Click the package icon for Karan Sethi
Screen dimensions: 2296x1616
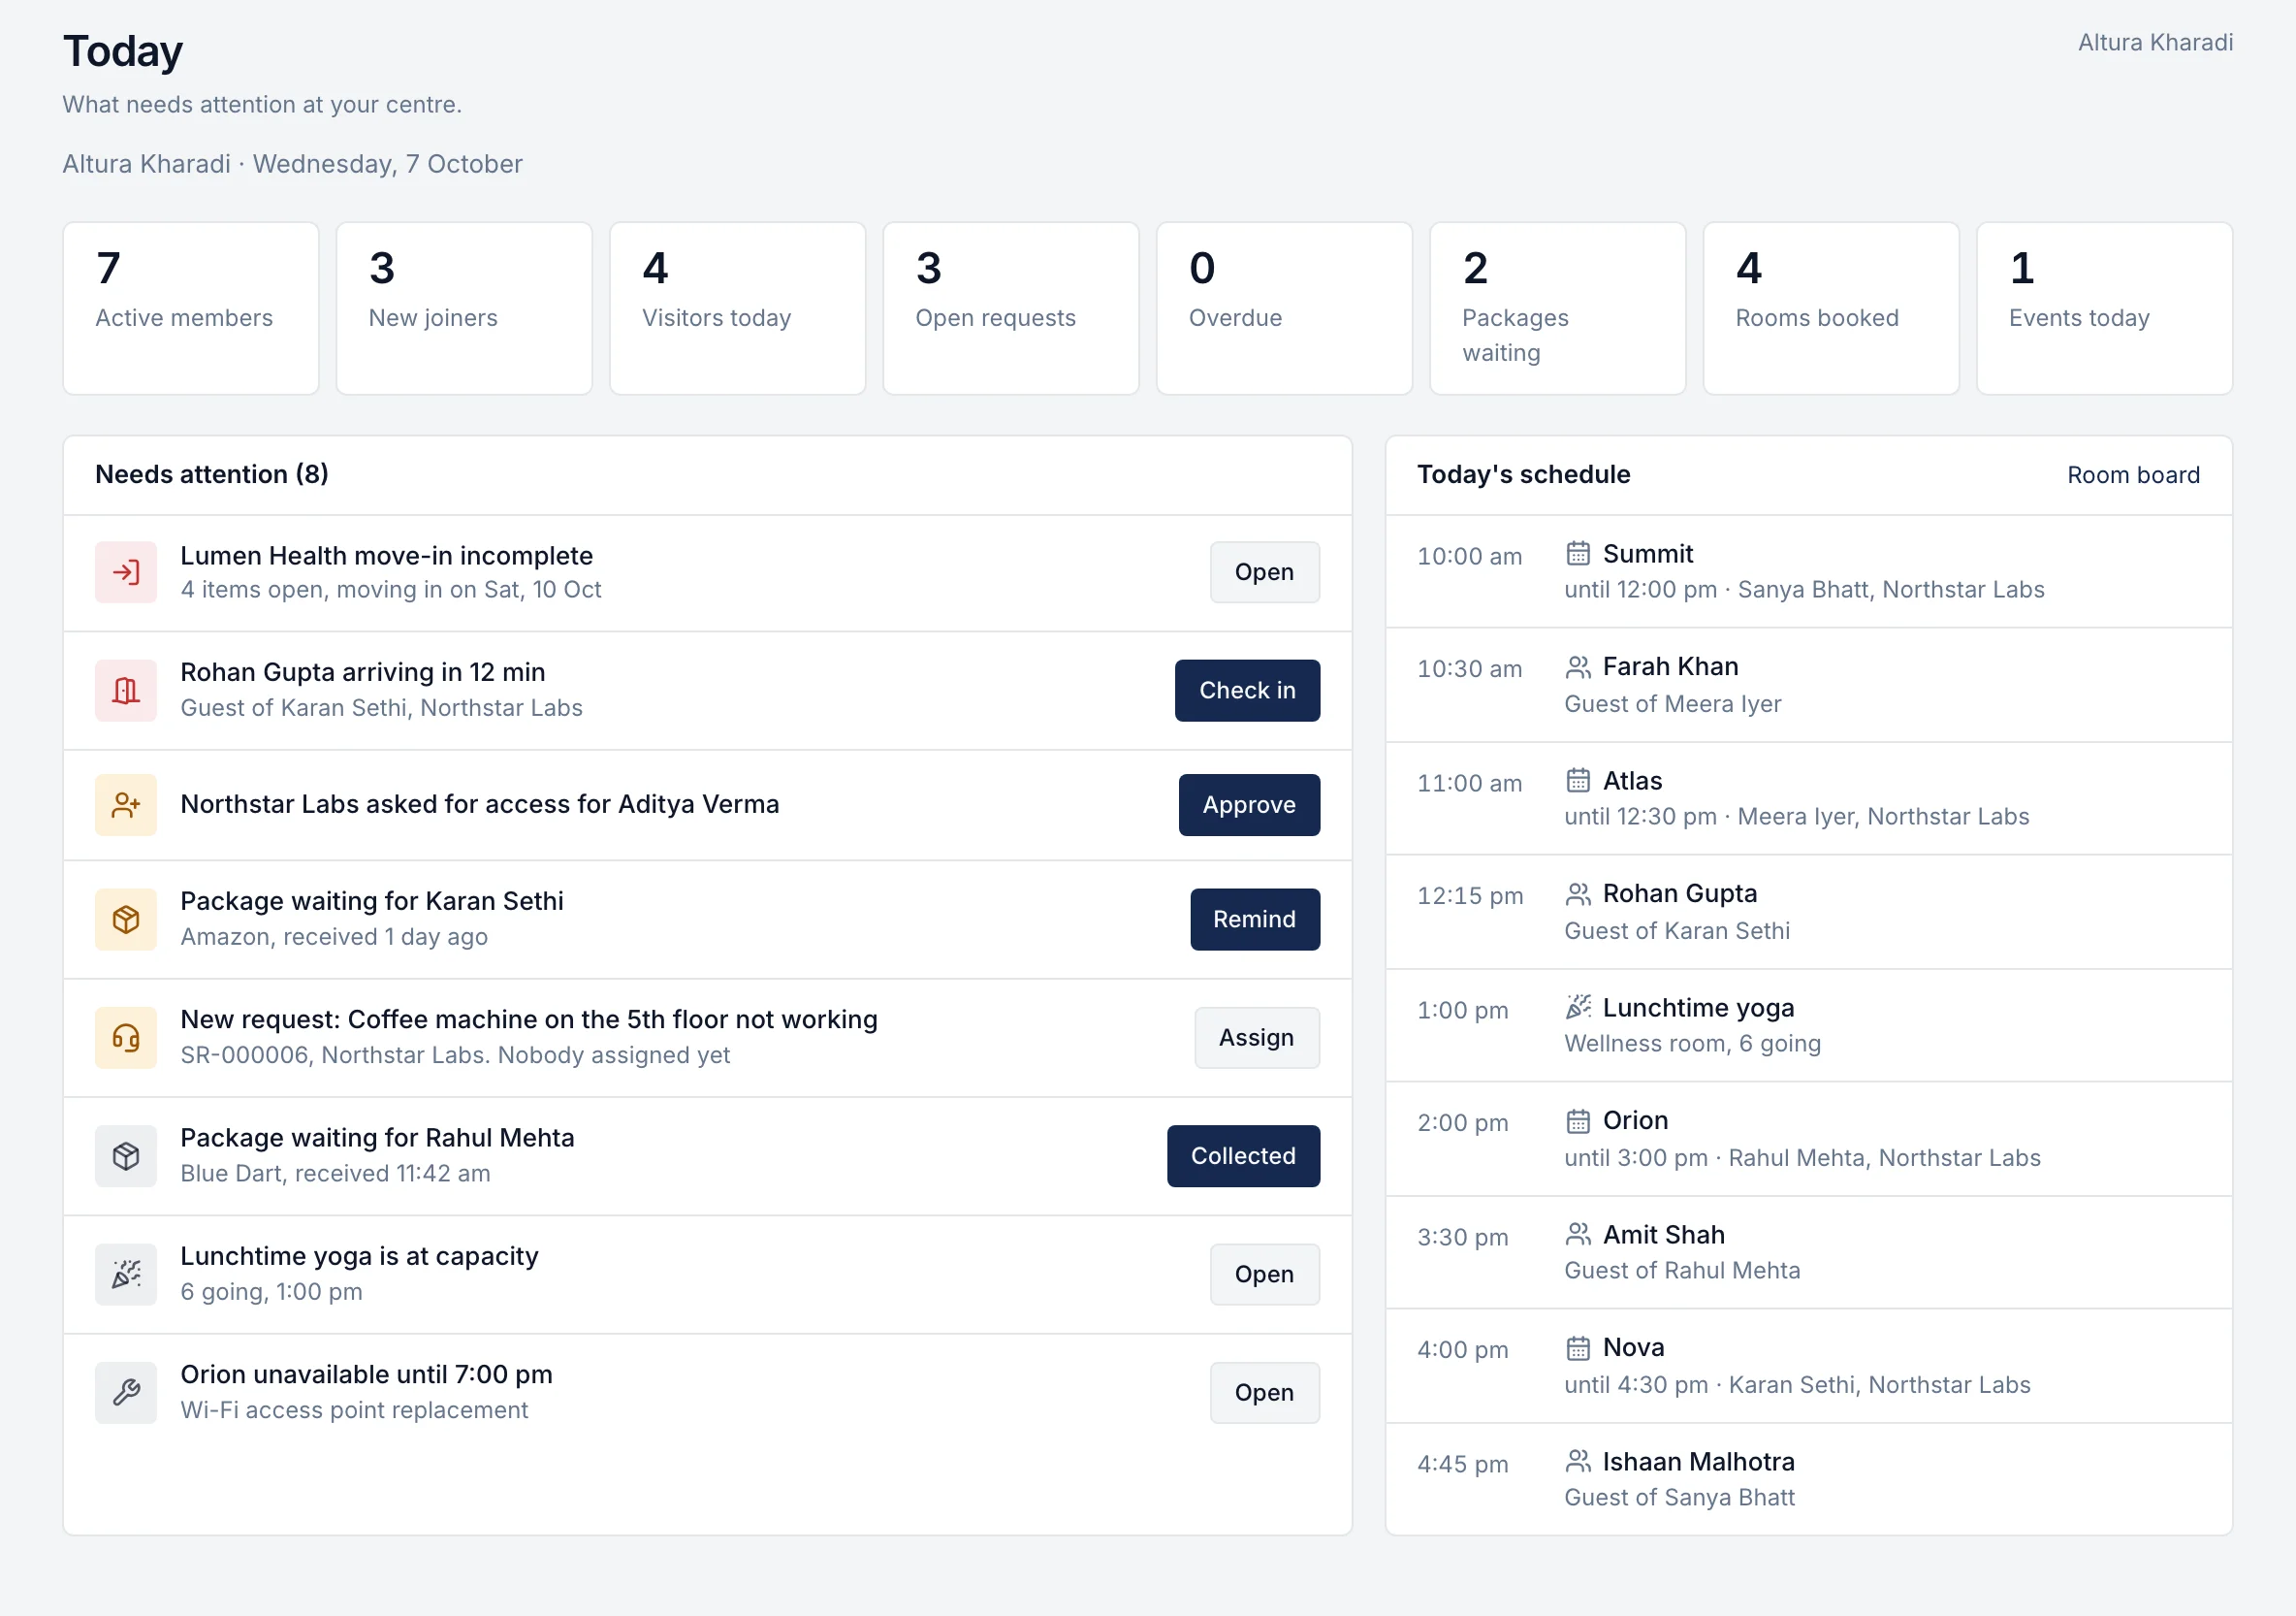126,920
